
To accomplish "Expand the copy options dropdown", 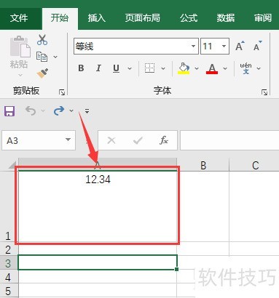I will (x=55, y=57).
